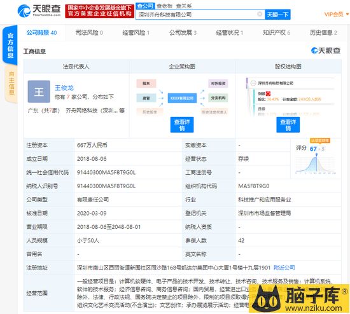Image resolution: width=350 pixels, height=314 pixels.
Task: Open the 历史信息 tab
Action: click(x=323, y=33)
